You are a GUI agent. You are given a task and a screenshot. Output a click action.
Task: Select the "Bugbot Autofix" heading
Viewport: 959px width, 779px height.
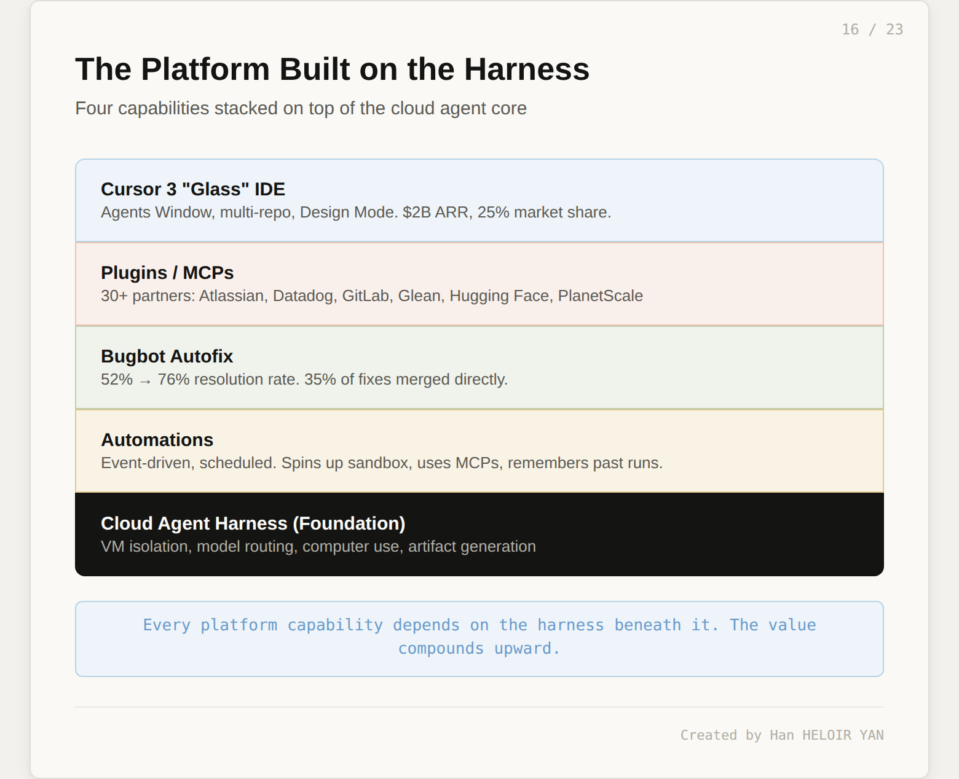[167, 356]
